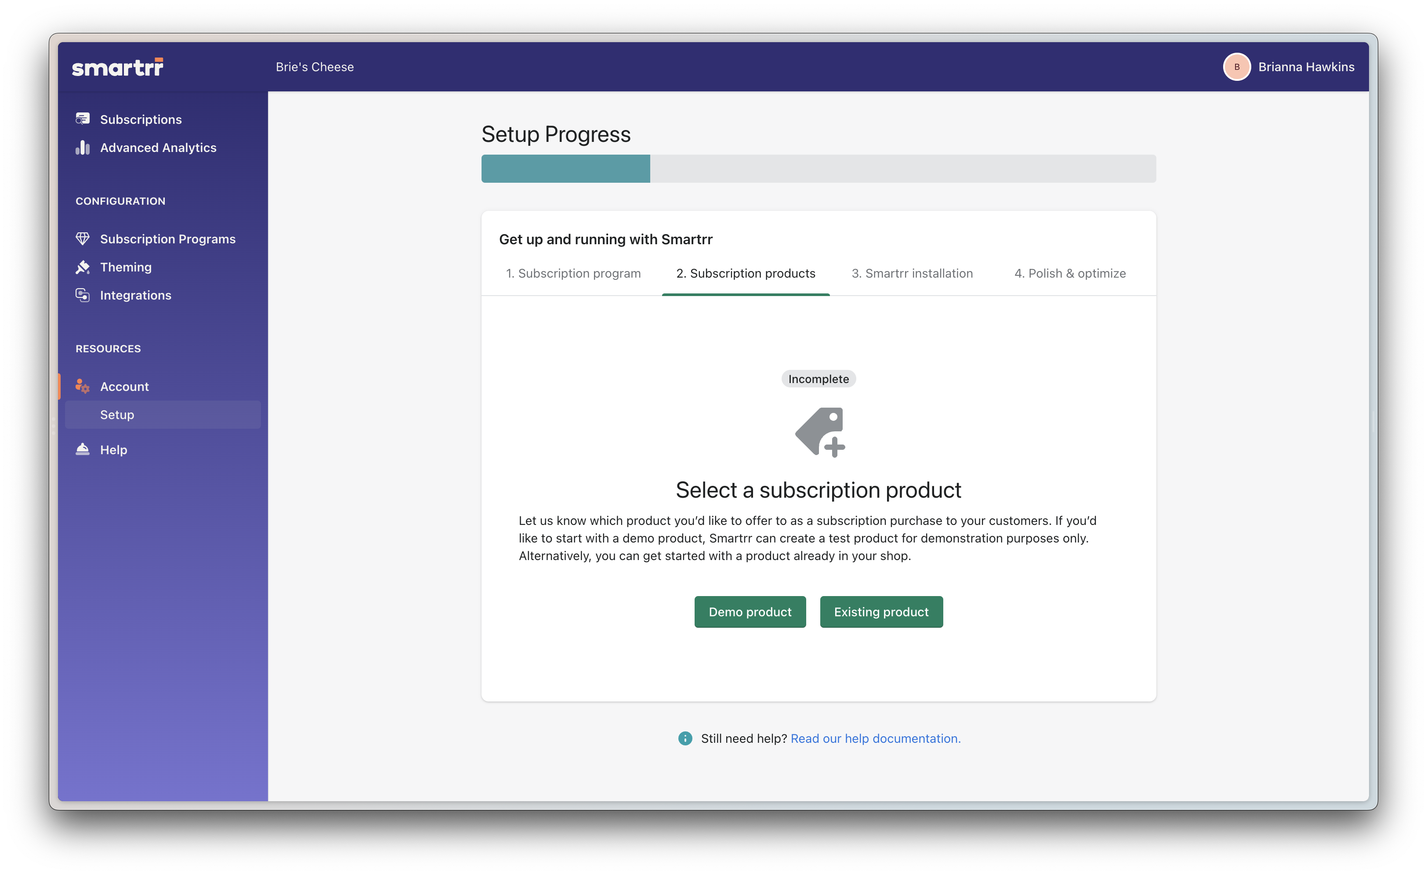Screen dimensions: 1427x875
Task: Click the Setup Progress heading
Action: (x=556, y=134)
